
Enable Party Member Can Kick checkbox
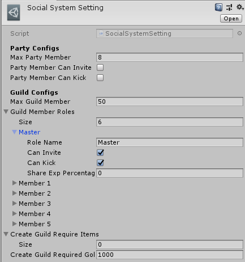100,78
